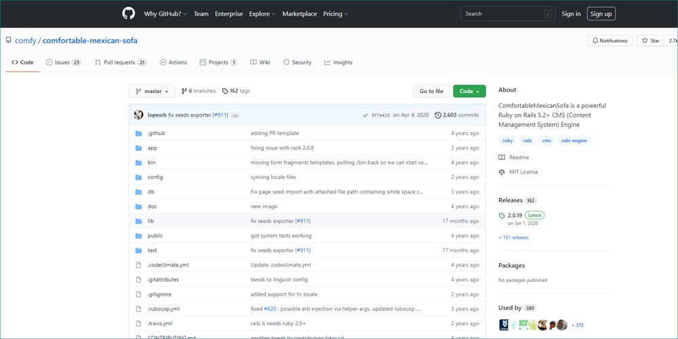This screenshot has width=678, height=339.
Task: Click the branches fork icon
Action: point(184,92)
